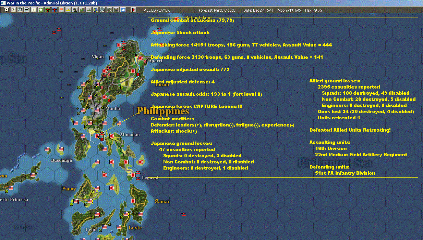Click the save game disk icon
The height and width of the screenshot is (240, 423).
pyautogui.click(x=6, y=10)
